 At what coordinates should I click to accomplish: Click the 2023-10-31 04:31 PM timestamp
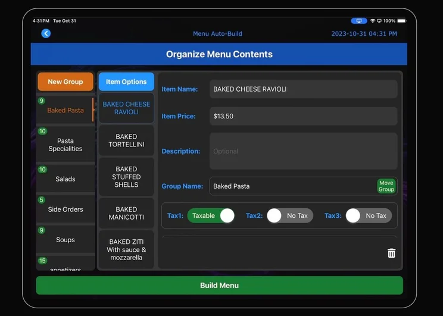(364, 33)
